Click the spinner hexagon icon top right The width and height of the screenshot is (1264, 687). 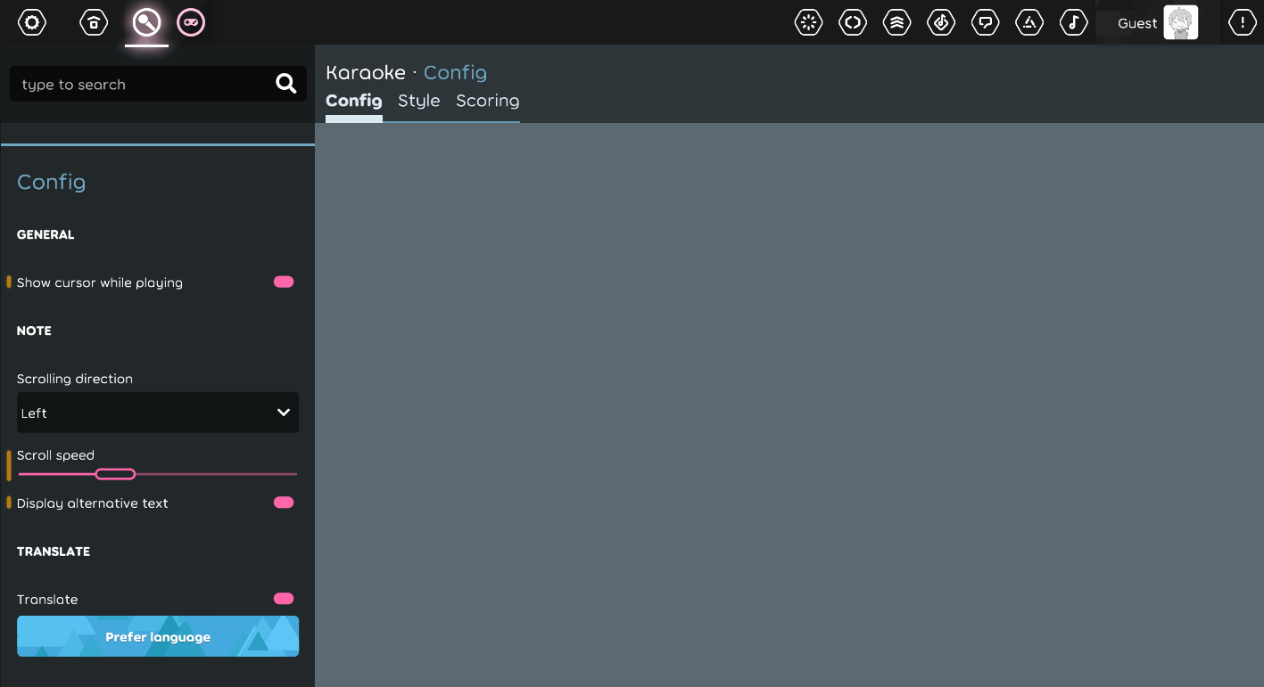pos(808,22)
